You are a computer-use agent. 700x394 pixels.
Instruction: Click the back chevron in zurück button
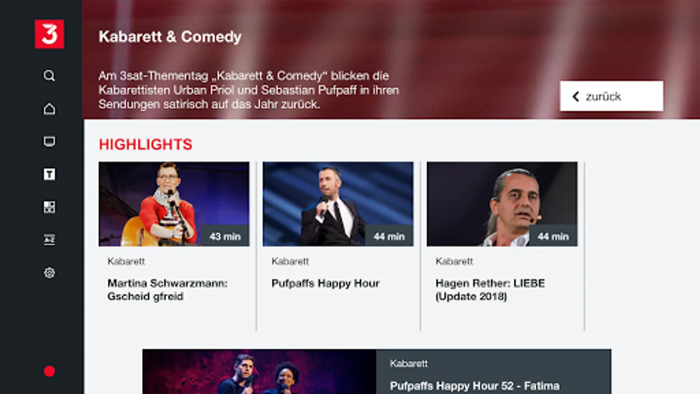pos(576,96)
